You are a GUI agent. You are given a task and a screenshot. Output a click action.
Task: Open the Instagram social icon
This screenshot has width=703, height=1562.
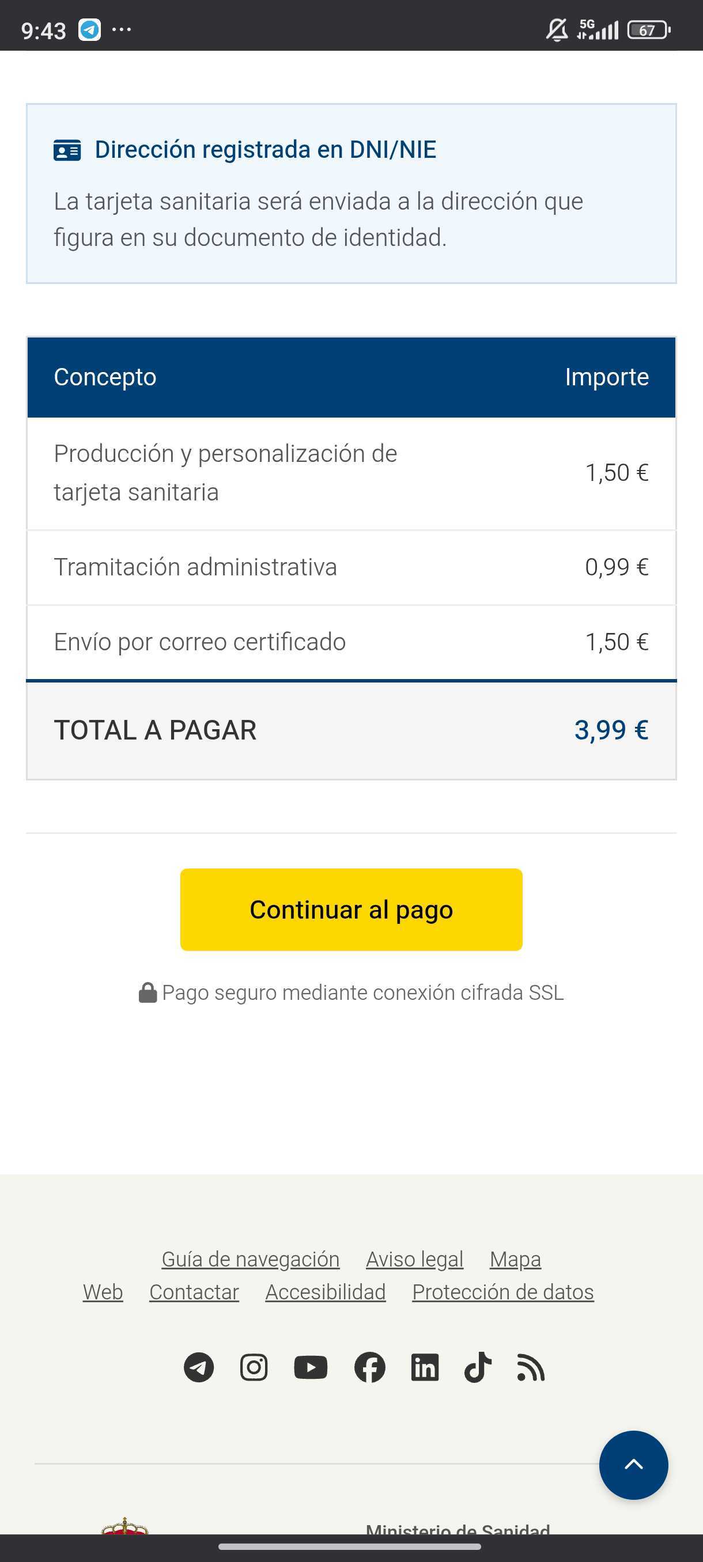coord(254,1367)
